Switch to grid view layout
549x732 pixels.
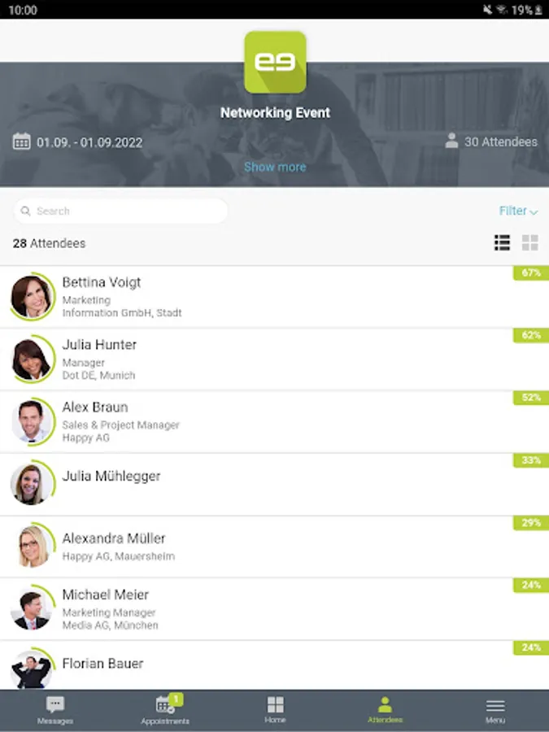[529, 242]
